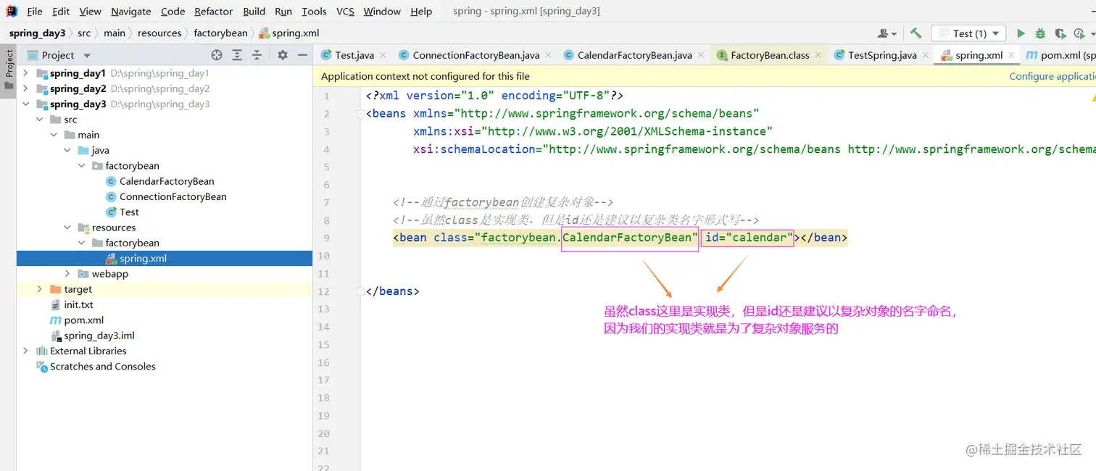Start debugging with the bug icon
The height and width of the screenshot is (471, 1096).
click(1040, 33)
